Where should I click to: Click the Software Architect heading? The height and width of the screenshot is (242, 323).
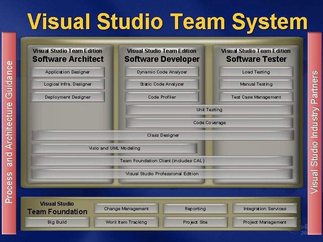click(x=68, y=59)
